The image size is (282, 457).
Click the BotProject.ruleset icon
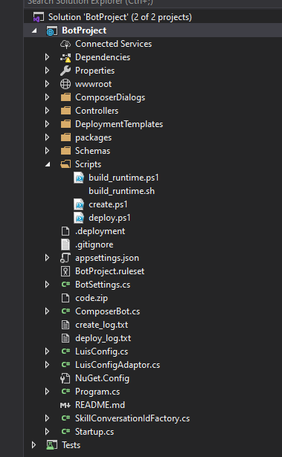[x=65, y=271]
